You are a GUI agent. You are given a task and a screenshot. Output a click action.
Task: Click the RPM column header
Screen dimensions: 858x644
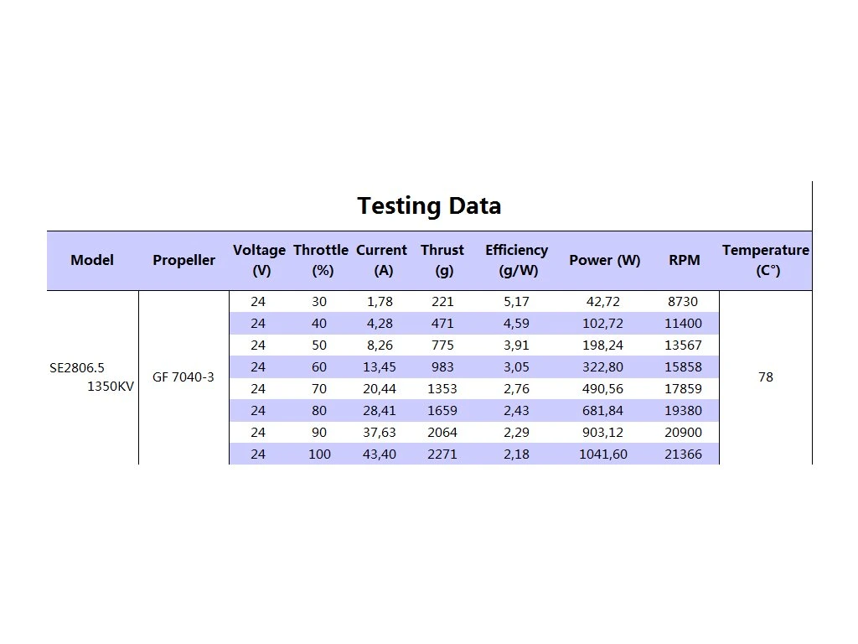pos(685,260)
